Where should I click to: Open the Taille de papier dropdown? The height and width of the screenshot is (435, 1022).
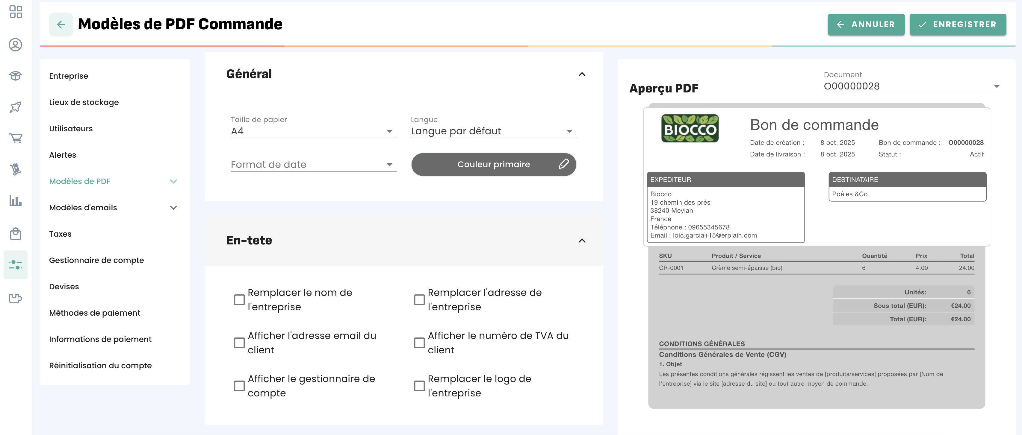click(x=313, y=131)
